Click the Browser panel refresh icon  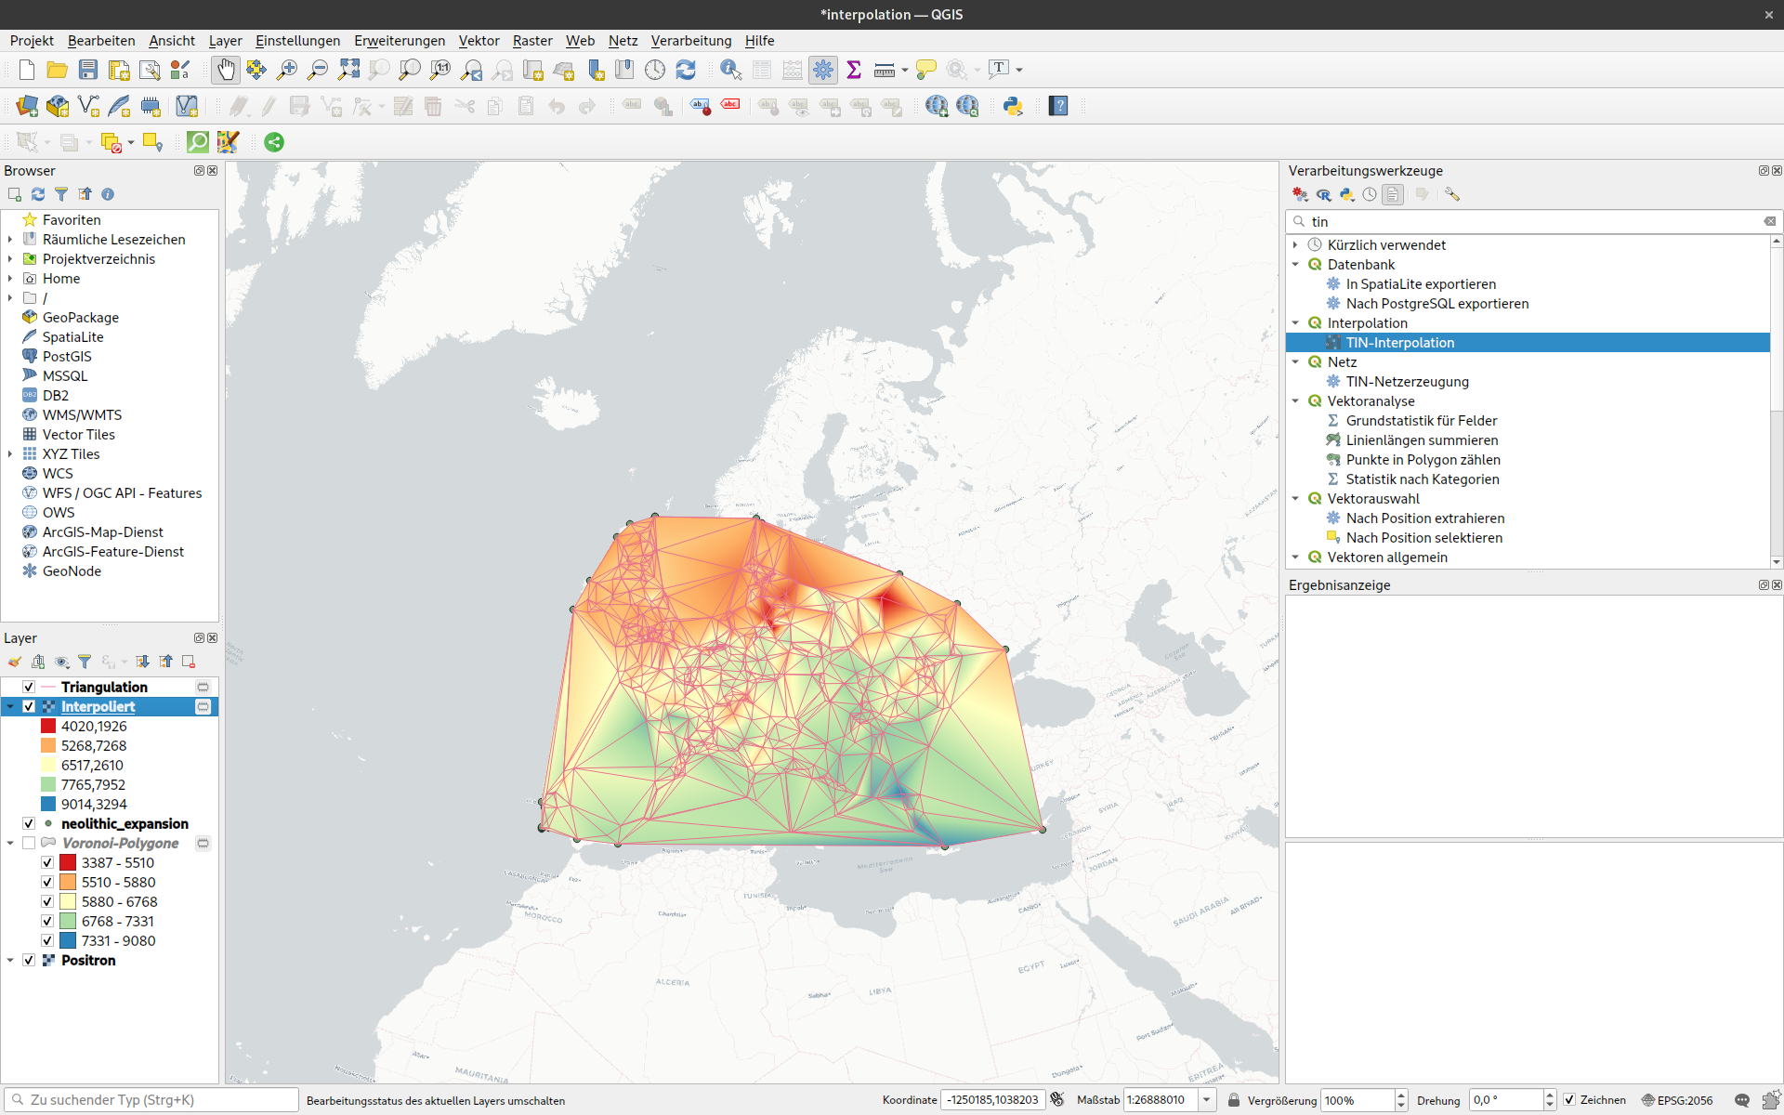(x=38, y=194)
